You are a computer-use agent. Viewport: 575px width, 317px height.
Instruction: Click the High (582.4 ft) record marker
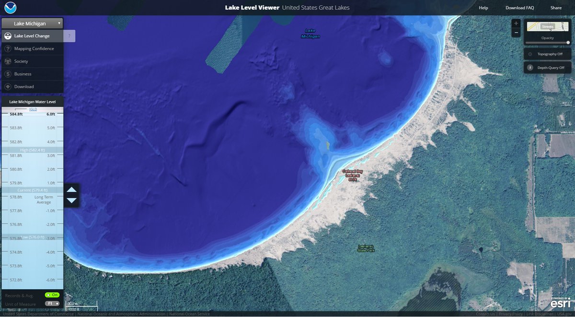coord(32,150)
